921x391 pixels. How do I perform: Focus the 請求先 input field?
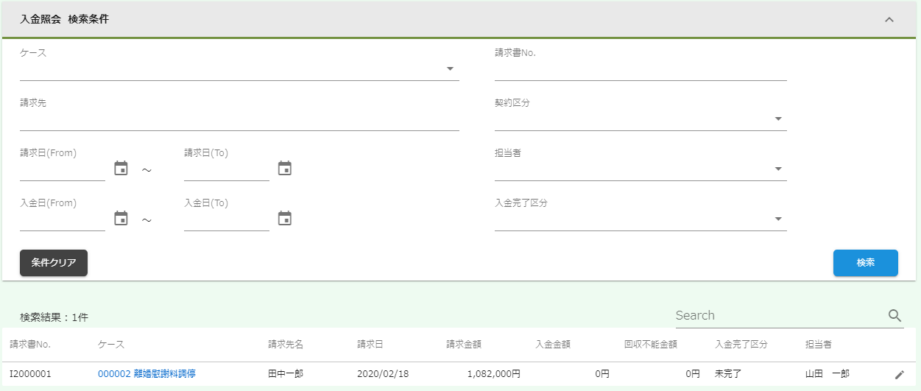(239, 120)
